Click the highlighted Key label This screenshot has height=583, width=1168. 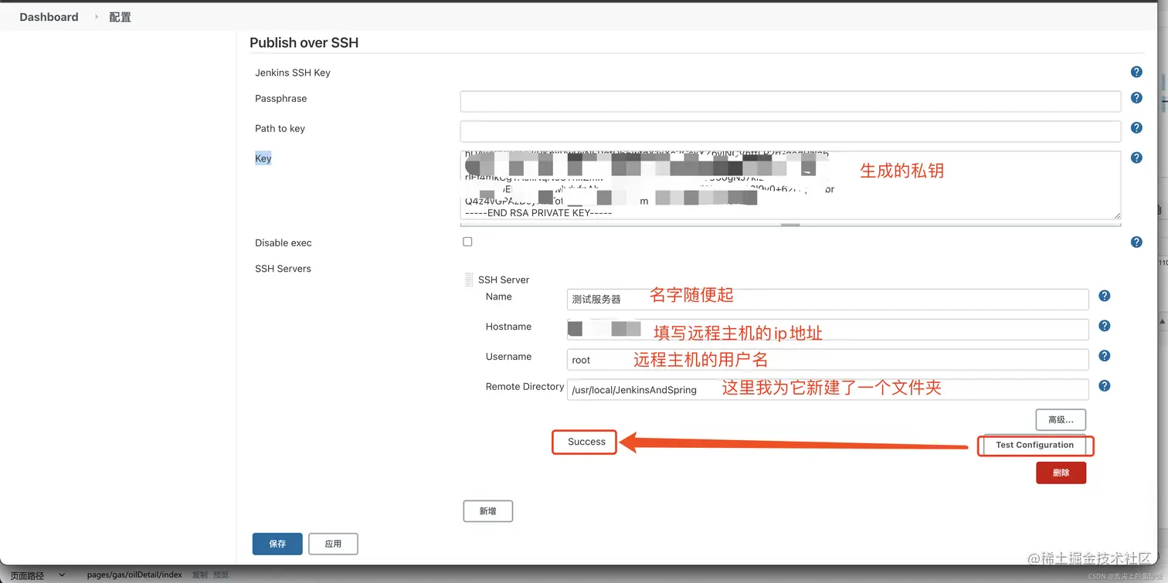pos(263,158)
